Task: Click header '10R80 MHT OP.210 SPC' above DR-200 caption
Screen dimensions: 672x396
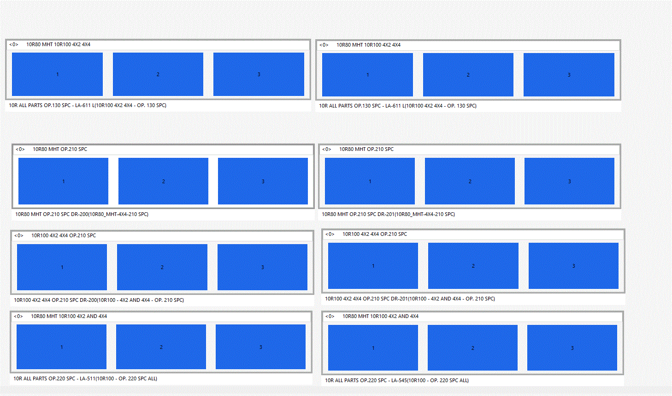Action: tap(60, 149)
